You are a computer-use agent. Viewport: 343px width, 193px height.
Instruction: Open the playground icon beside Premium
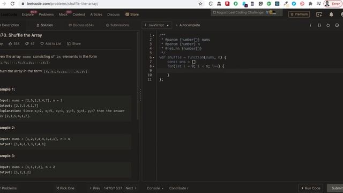pyautogui.click(x=319, y=14)
